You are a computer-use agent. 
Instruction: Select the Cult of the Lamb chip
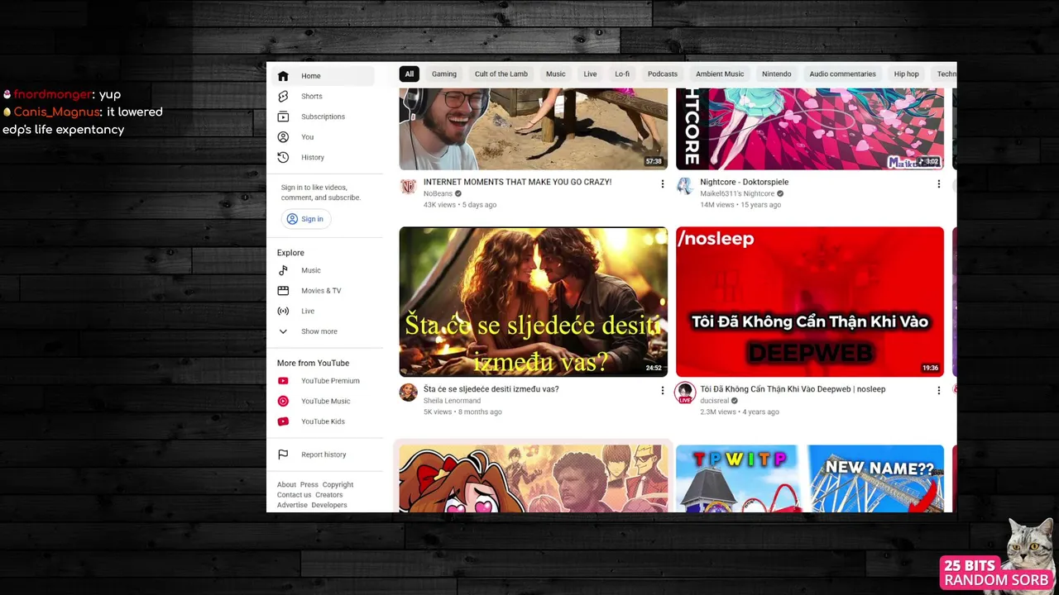tap(501, 74)
